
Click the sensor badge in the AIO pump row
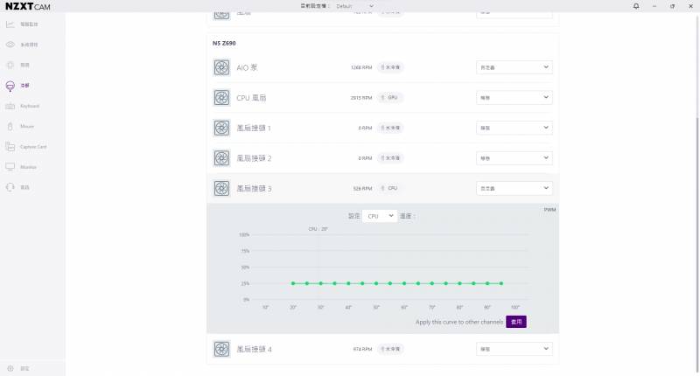(390, 67)
